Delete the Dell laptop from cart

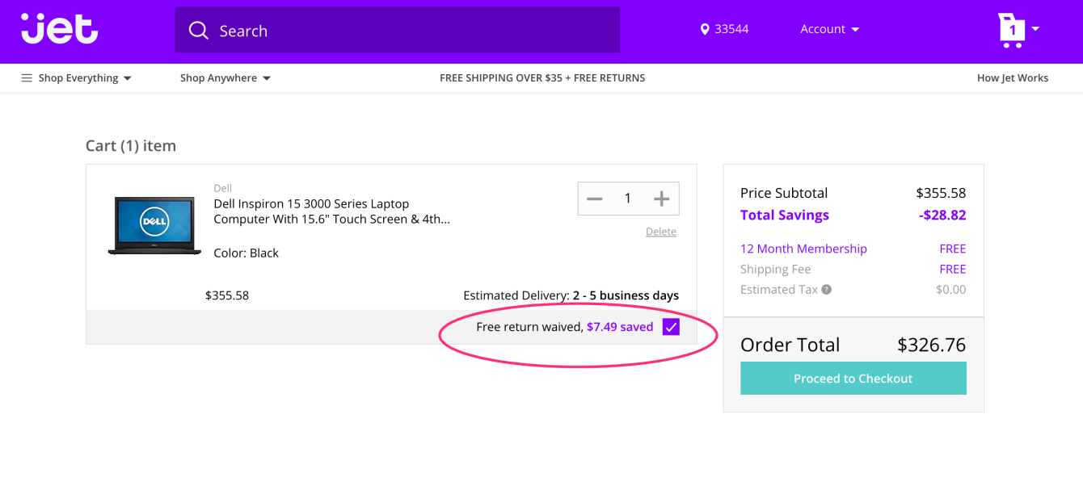(x=661, y=232)
